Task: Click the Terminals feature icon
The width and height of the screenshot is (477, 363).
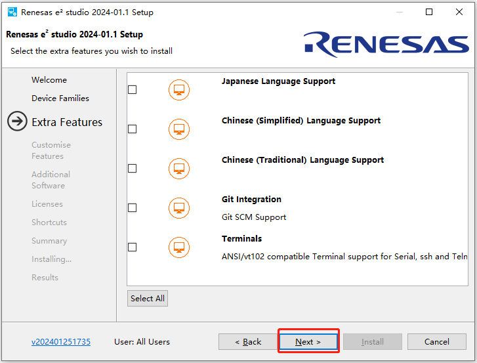Action: (179, 247)
